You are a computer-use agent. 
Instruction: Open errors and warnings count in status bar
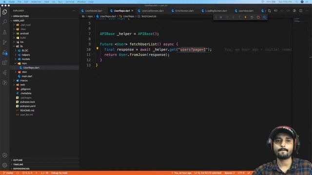click(27, 173)
